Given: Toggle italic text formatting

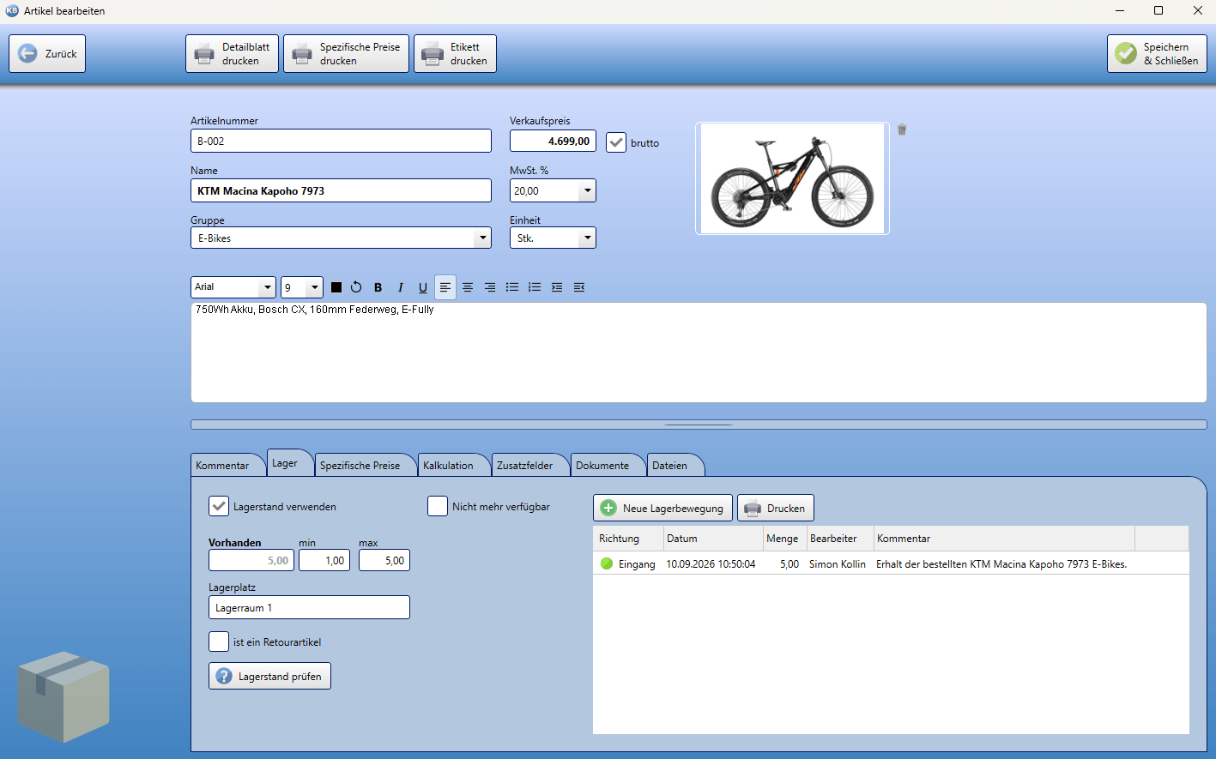Looking at the screenshot, I should 400,287.
